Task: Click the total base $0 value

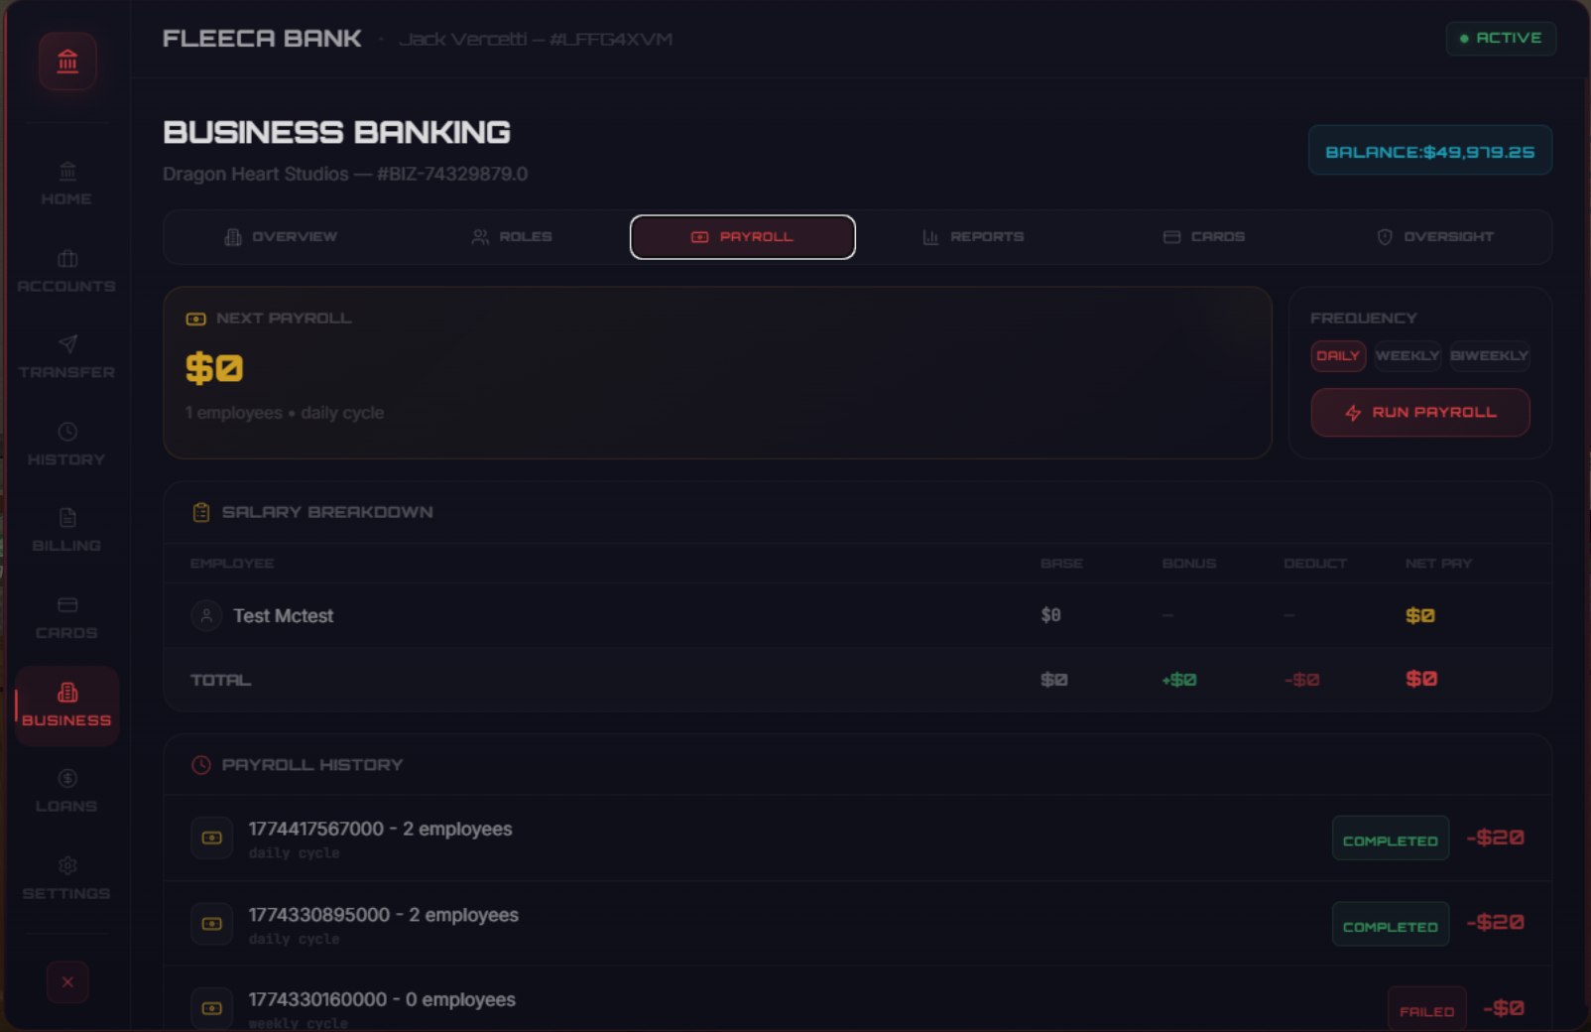Action: [x=1054, y=680]
